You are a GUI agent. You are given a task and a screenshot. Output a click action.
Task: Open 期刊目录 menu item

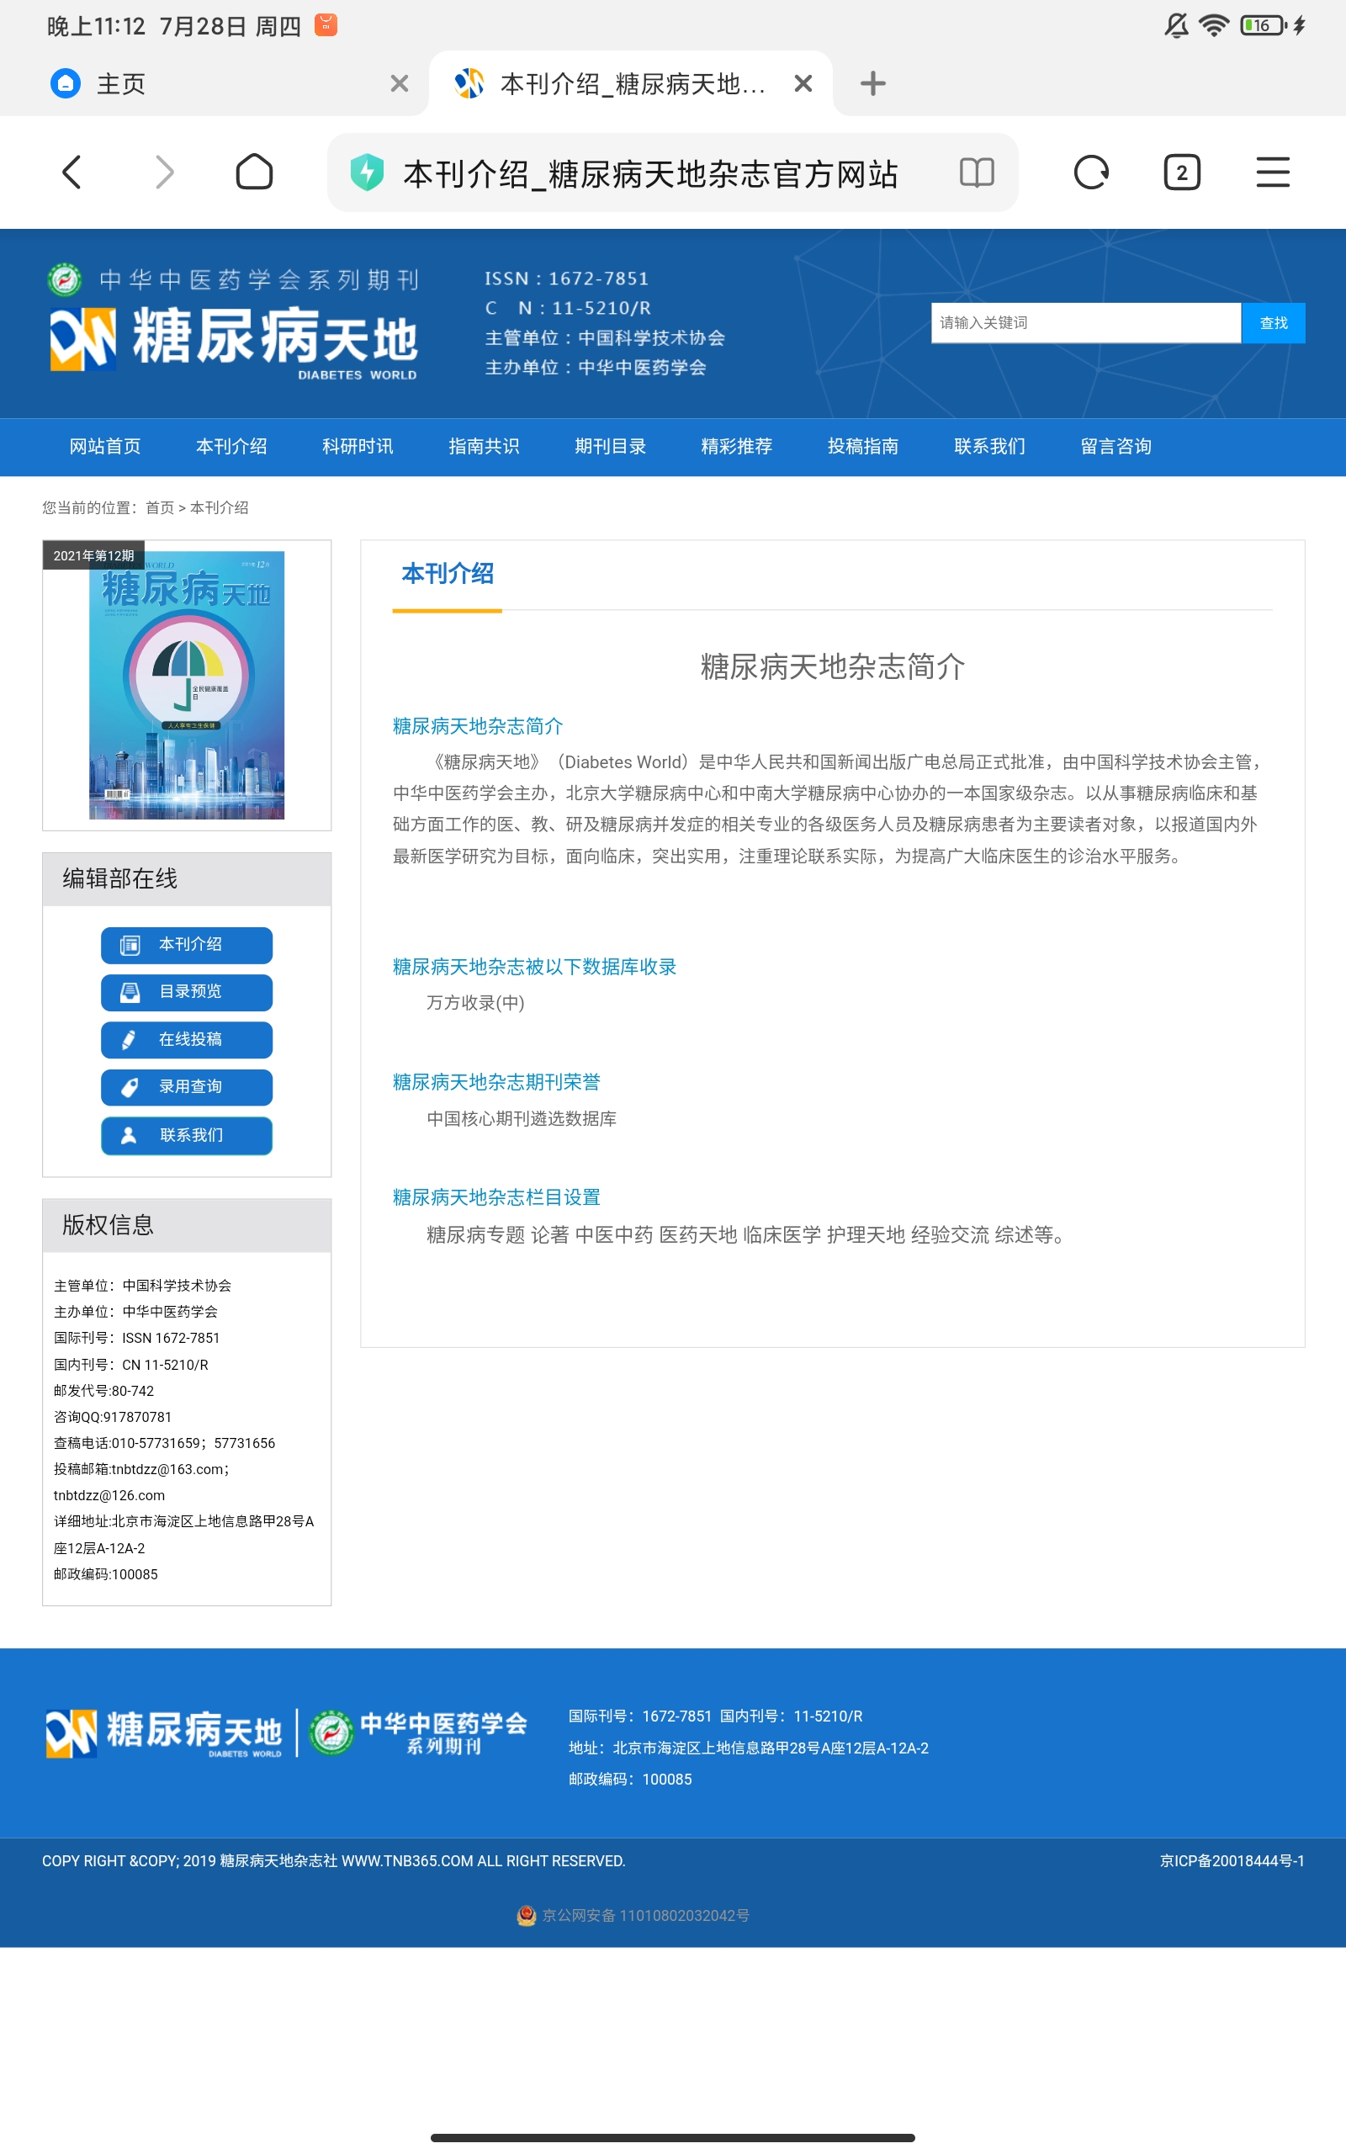click(611, 446)
